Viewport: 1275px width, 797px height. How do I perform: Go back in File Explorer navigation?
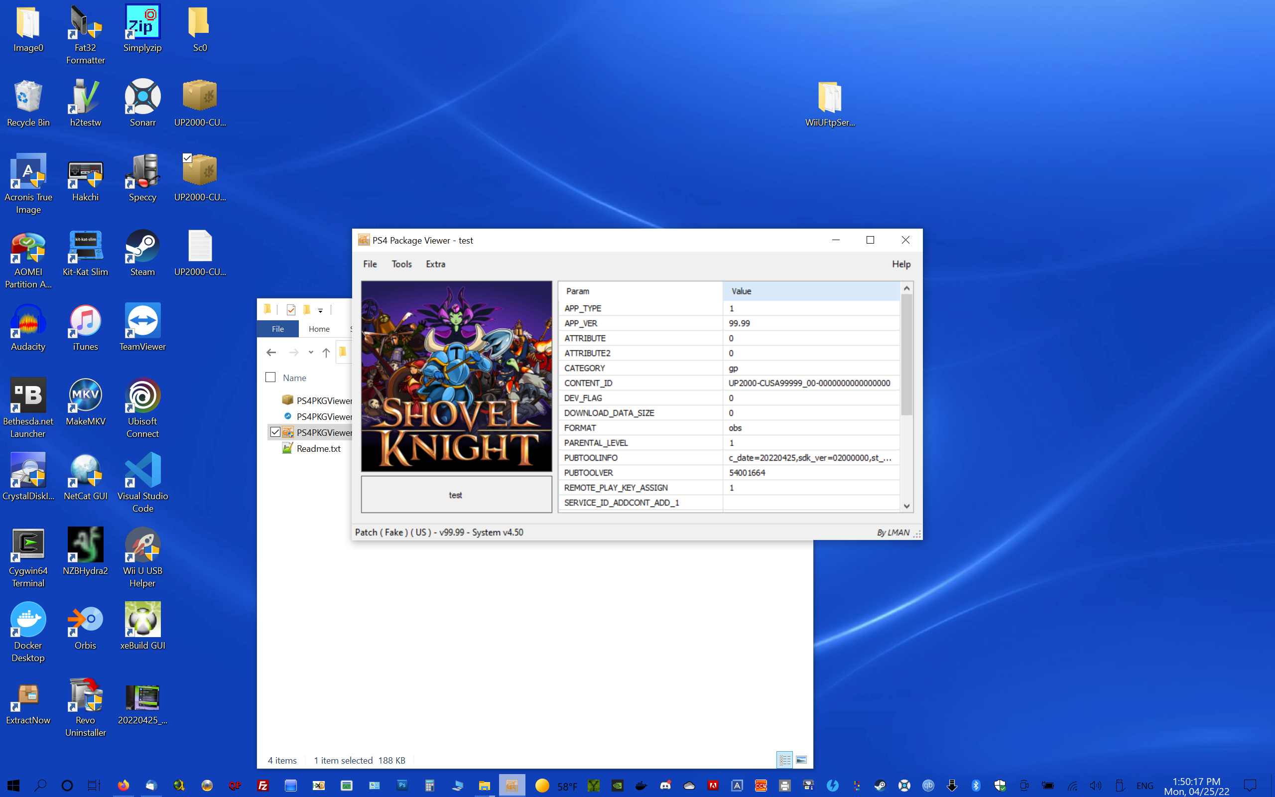tap(271, 352)
